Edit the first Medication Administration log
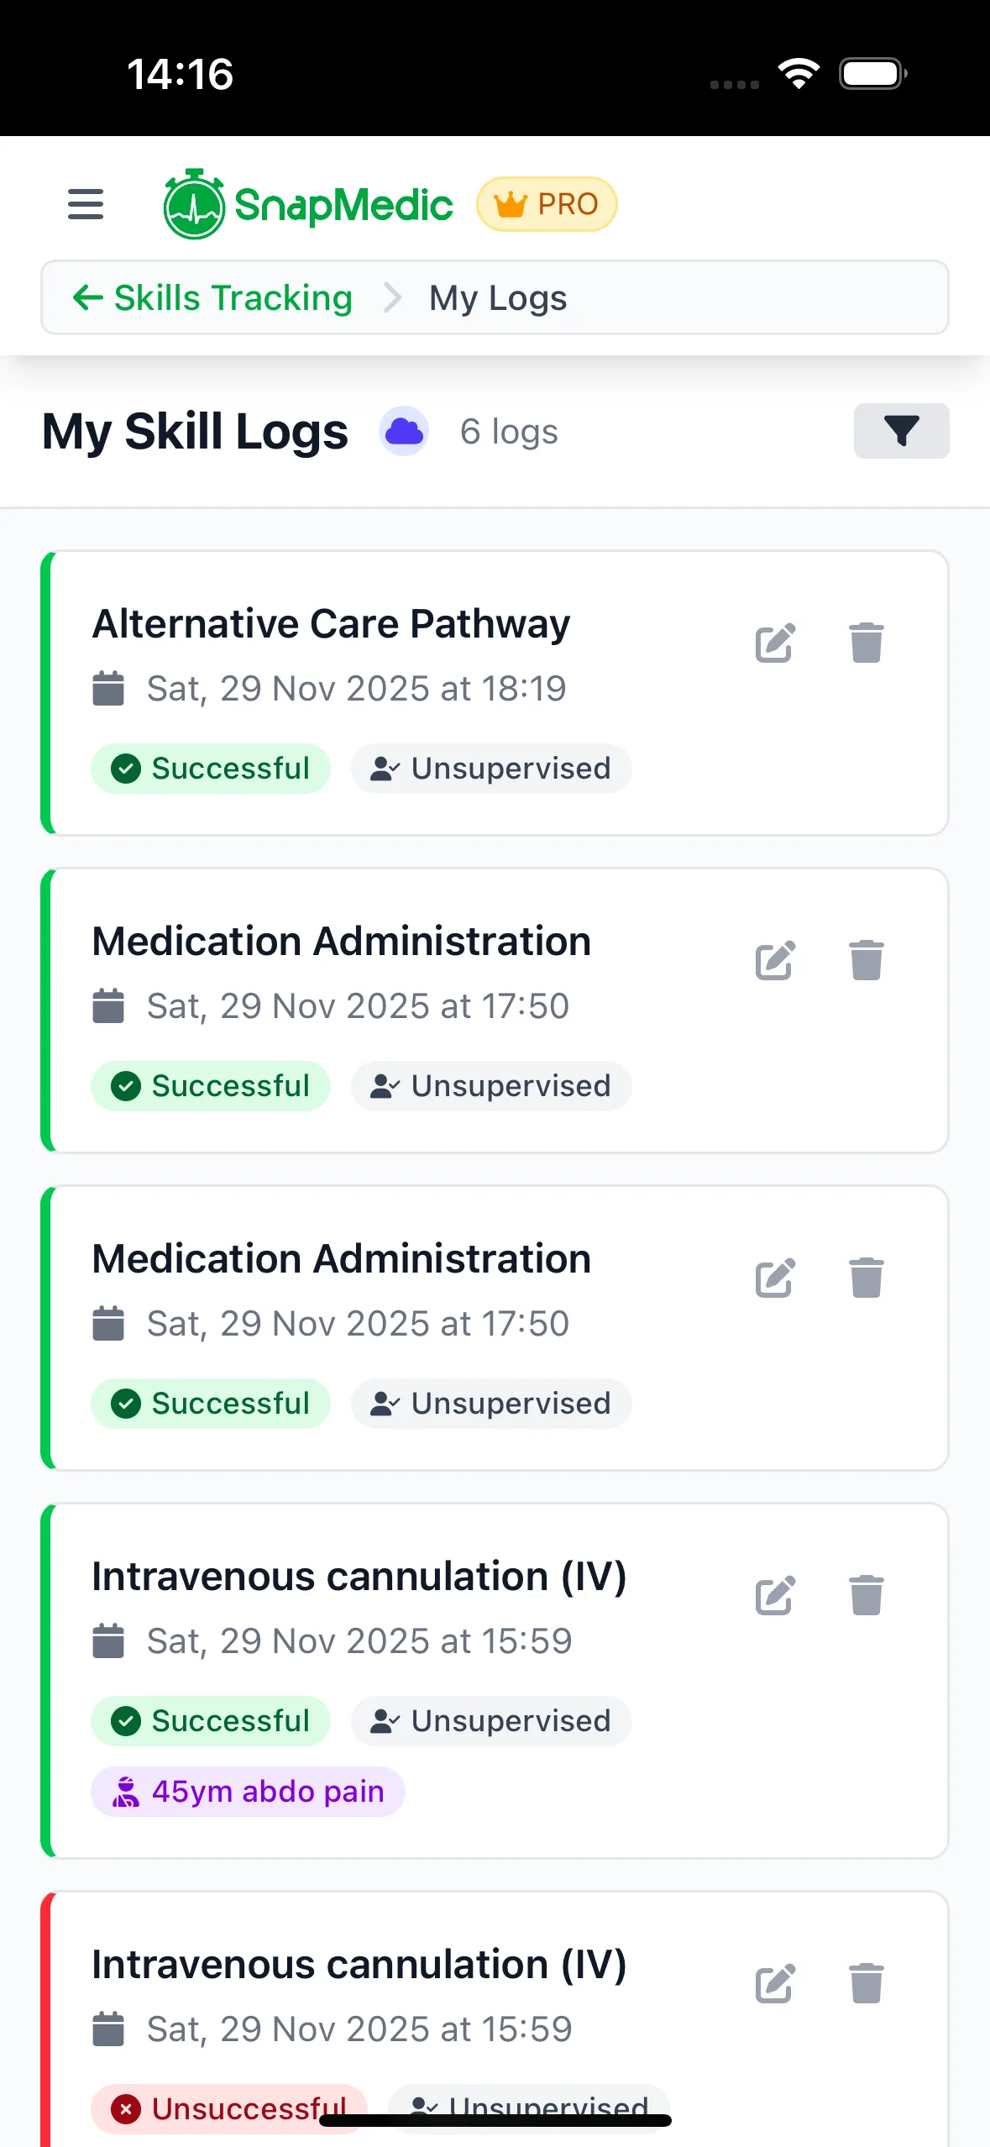990x2147 pixels. click(x=774, y=961)
